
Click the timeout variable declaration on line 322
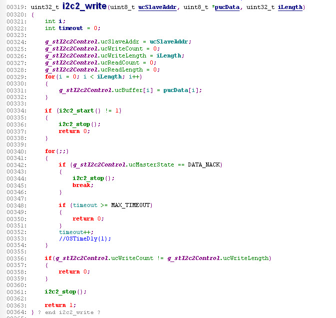pyautogui.click(x=70, y=28)
